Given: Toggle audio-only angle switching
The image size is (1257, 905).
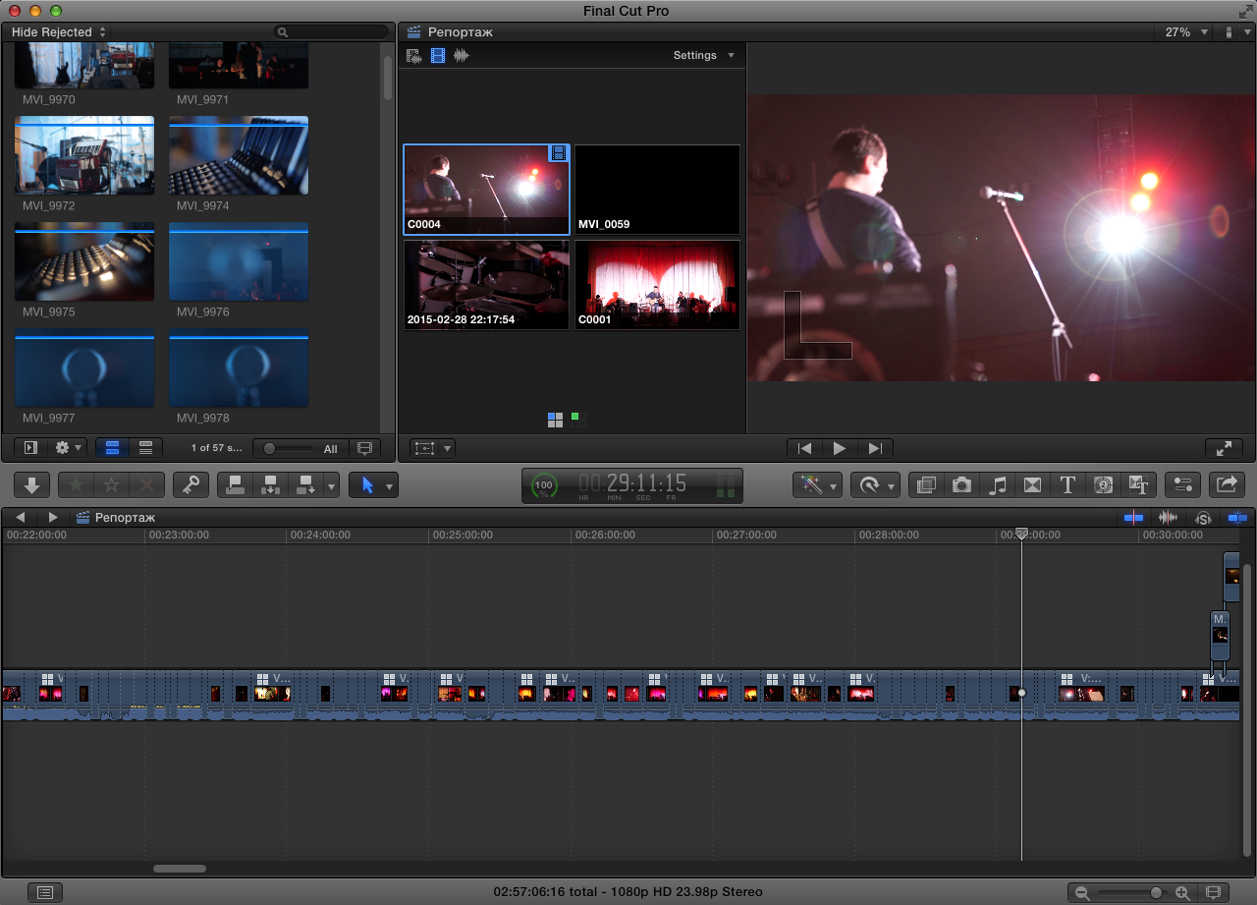Looking at the screenshot, I should tap(461, 56).
